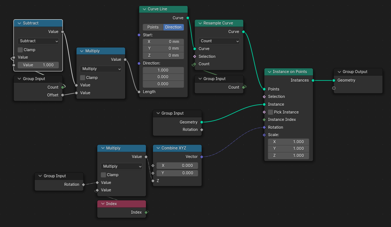Click the Instance on Points Points socket
The height and width of the screenshot is (227, 391).
pos(264,89)
